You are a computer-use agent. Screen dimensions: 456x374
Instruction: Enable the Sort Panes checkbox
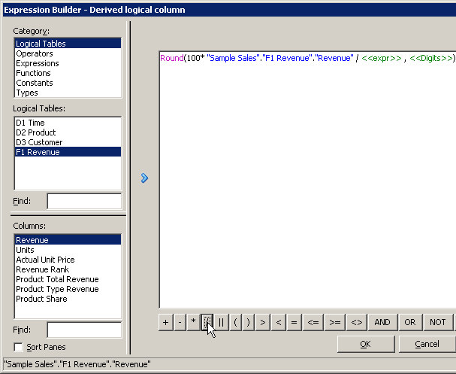click(18, 347)
